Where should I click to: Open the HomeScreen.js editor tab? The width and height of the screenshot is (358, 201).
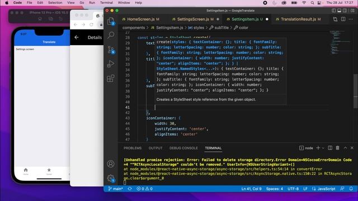click(140, 20)
